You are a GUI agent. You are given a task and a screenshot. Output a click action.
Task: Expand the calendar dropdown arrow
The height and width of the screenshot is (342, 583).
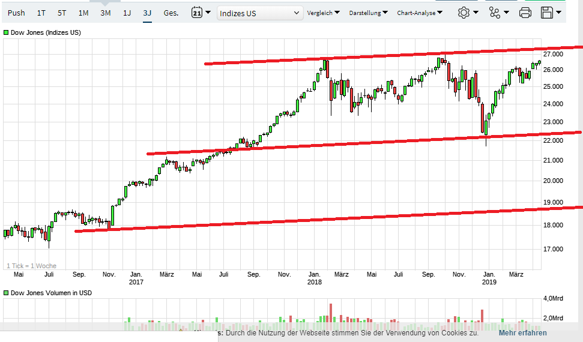[x=208, y=13]
